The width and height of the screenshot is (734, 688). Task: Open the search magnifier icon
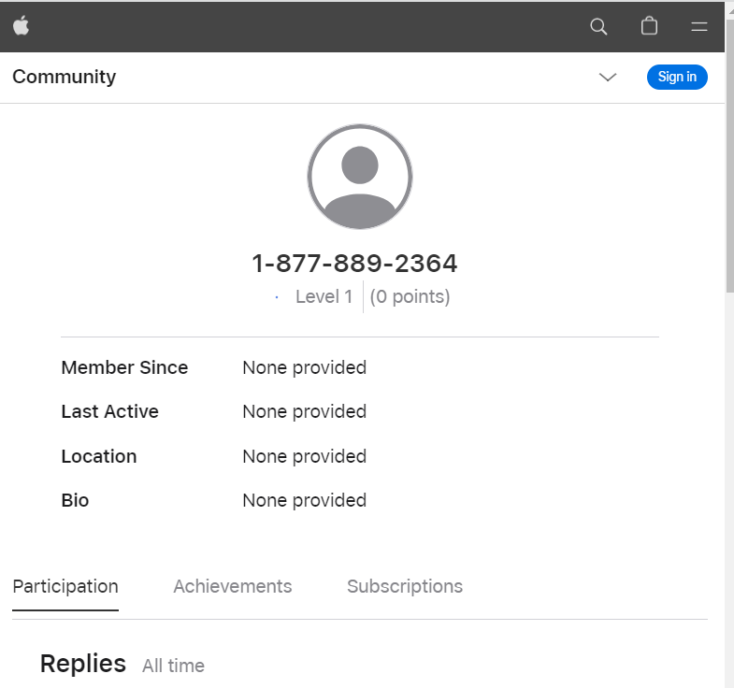(599, 26)
